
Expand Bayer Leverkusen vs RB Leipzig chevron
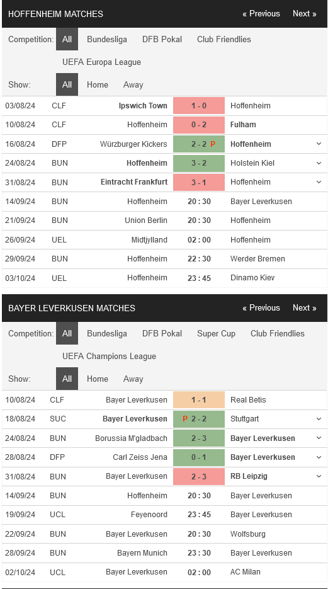[x=319, y=476]
